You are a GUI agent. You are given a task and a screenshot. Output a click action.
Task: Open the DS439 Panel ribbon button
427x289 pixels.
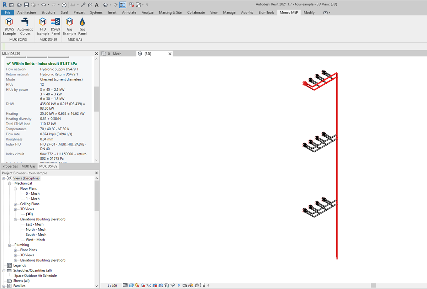tap(56, 26)
